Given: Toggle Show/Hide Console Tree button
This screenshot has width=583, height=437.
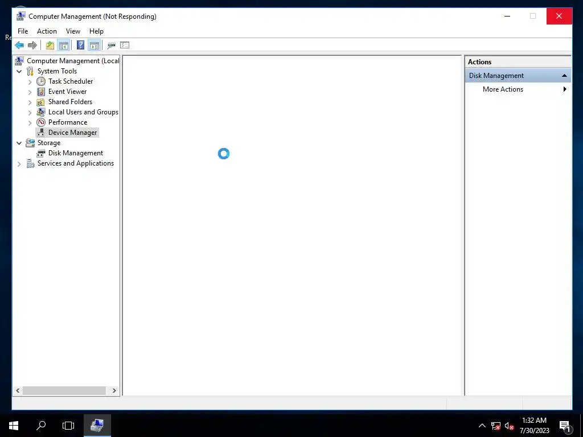Looking at the screenshot, I should click(64, 46).
